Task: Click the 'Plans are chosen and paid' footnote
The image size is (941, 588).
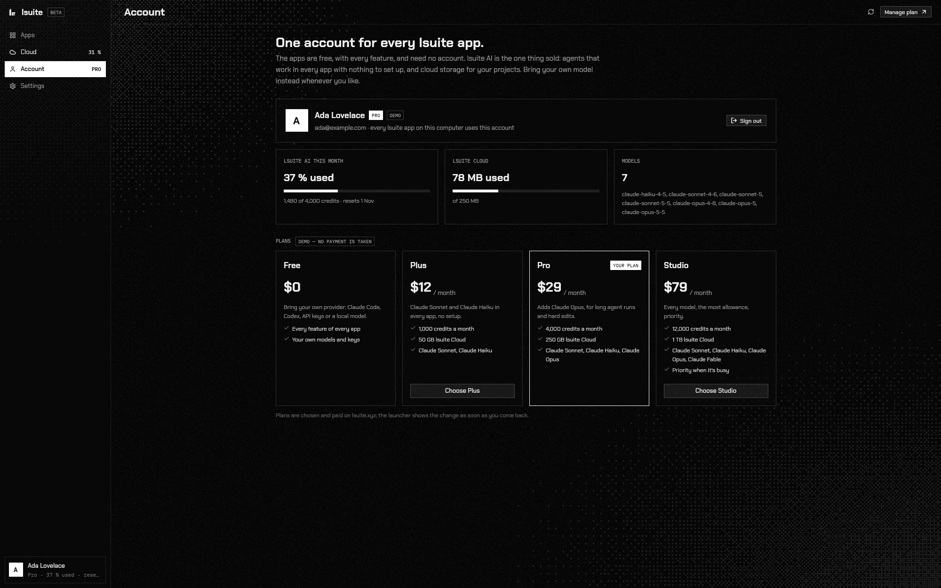Action: tap(402, 415)
